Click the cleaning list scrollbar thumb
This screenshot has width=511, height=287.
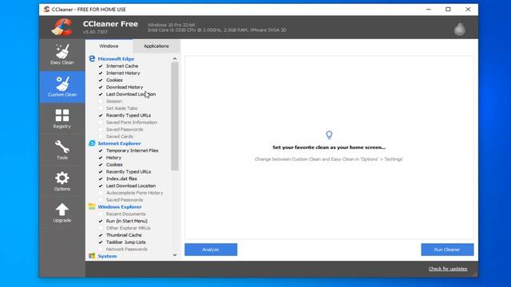click(175, 116)
